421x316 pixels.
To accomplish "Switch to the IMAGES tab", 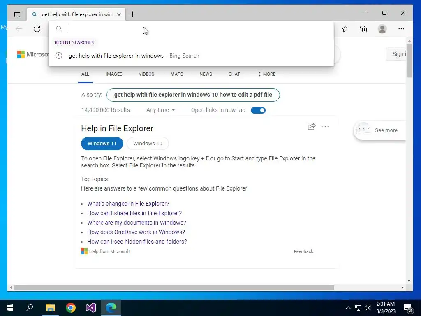I will click(114, 74).
